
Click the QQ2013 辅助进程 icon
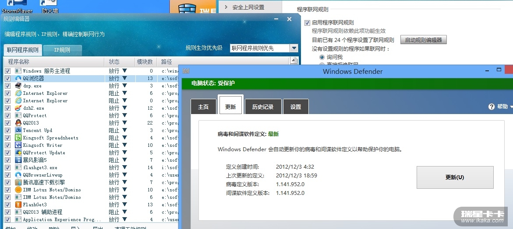pyautogui.click(x=18, y=212)
